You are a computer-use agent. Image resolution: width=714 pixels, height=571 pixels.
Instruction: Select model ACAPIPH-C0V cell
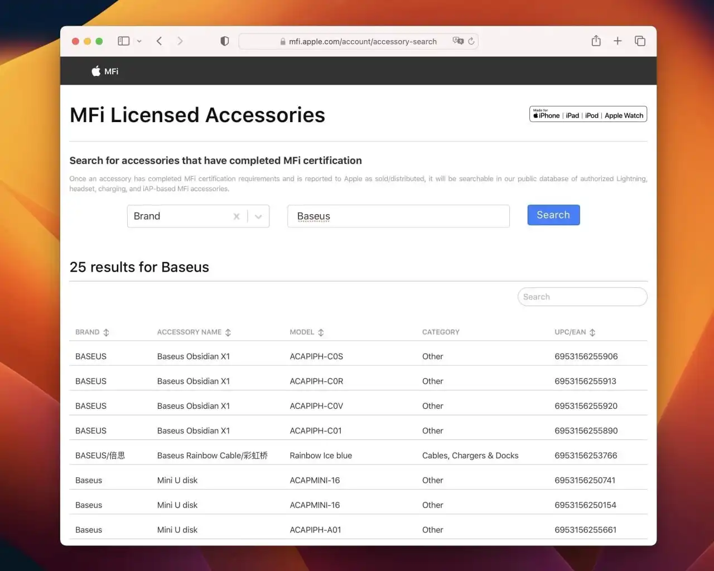pos(316,406)
